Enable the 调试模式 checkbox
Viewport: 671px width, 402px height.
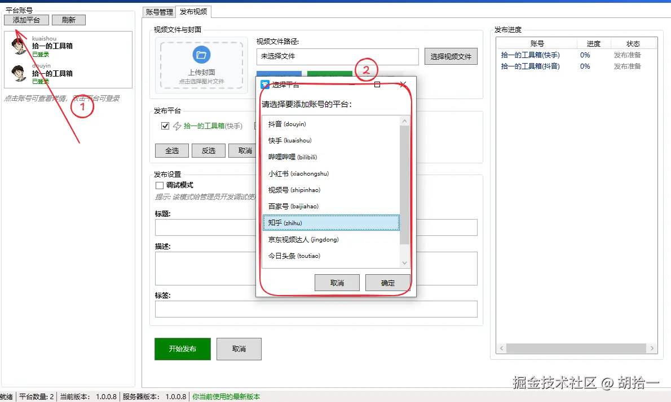[x=159, y=185]
